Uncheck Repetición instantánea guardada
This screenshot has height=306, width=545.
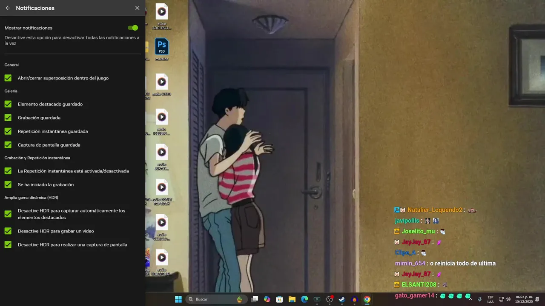8,131
